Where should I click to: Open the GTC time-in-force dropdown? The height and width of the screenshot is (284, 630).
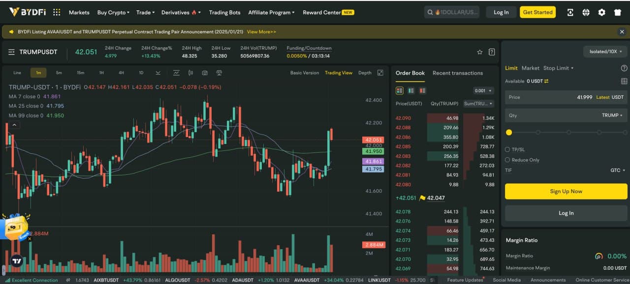tap(618, 170)
